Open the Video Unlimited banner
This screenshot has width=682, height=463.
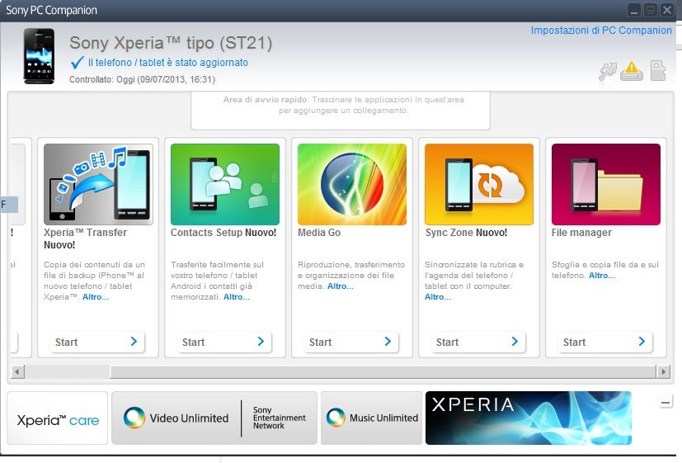[214, 418]
